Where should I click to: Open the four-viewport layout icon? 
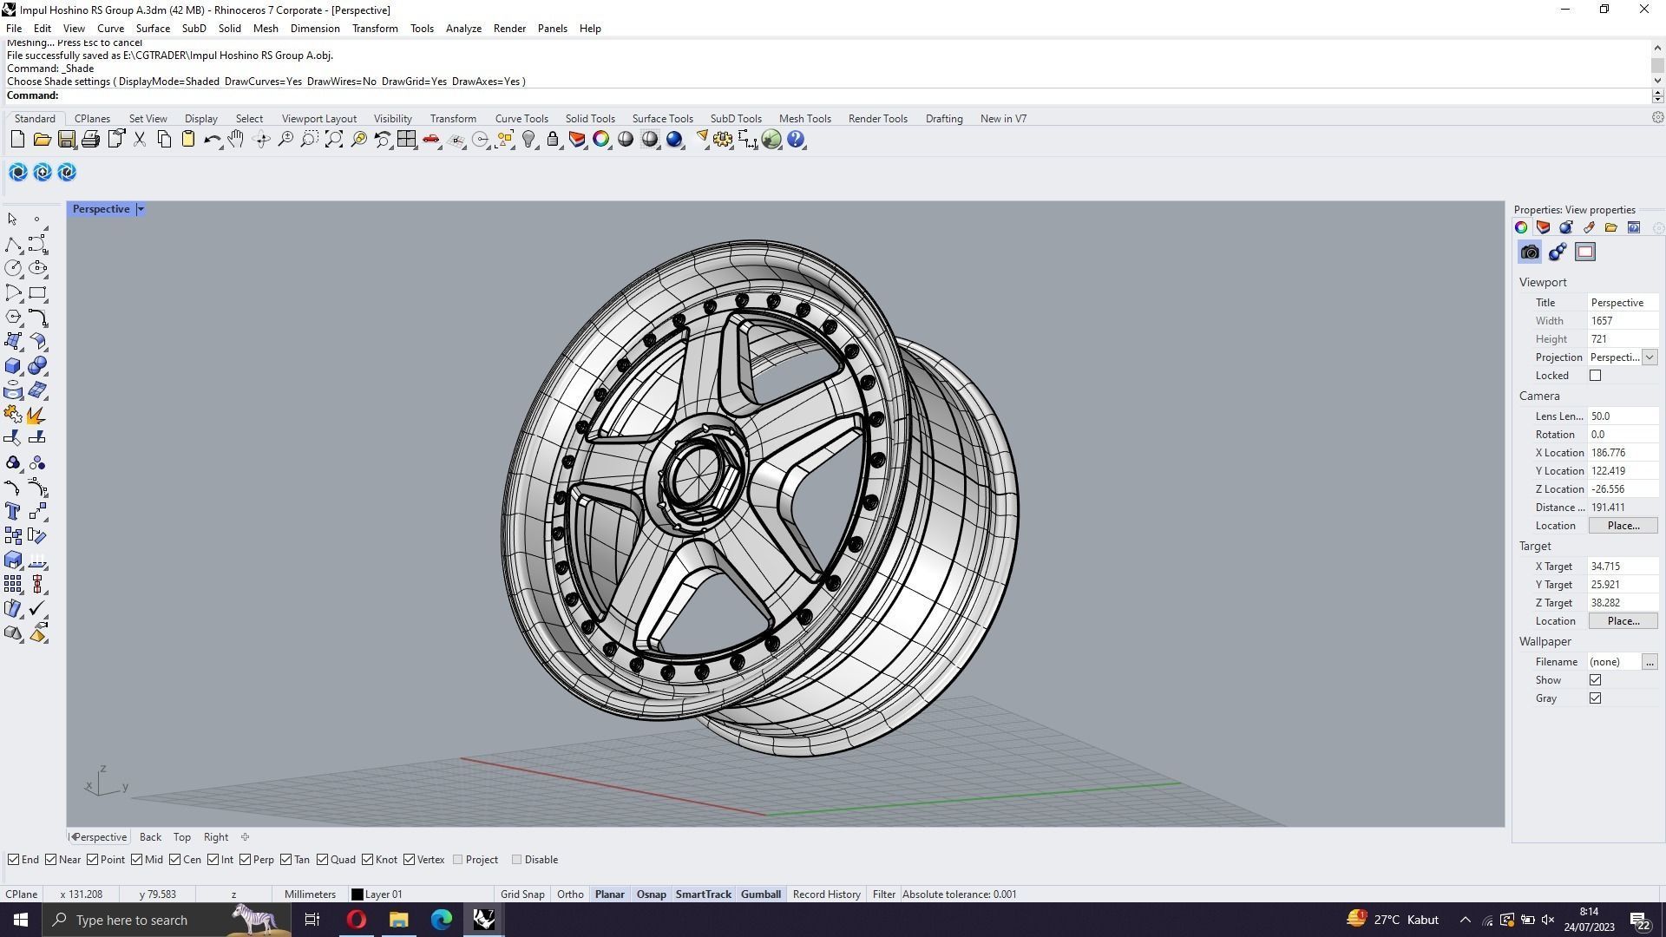pos(406,140)
